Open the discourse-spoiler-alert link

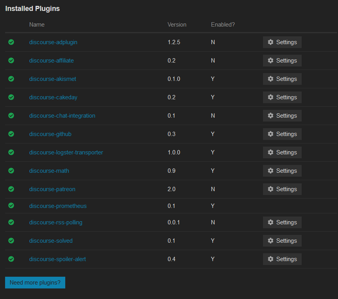57,259
